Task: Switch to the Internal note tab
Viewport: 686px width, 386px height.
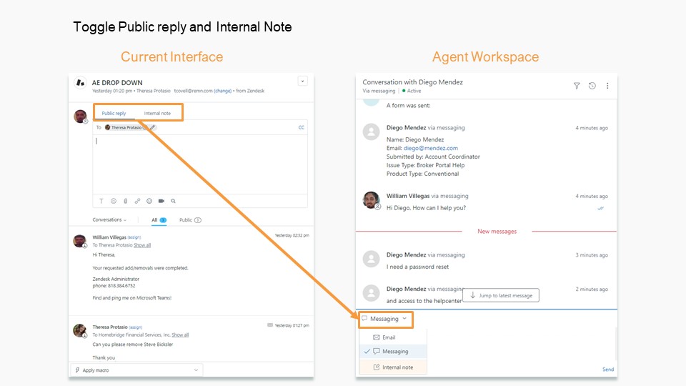Action: tap(157, 114)
